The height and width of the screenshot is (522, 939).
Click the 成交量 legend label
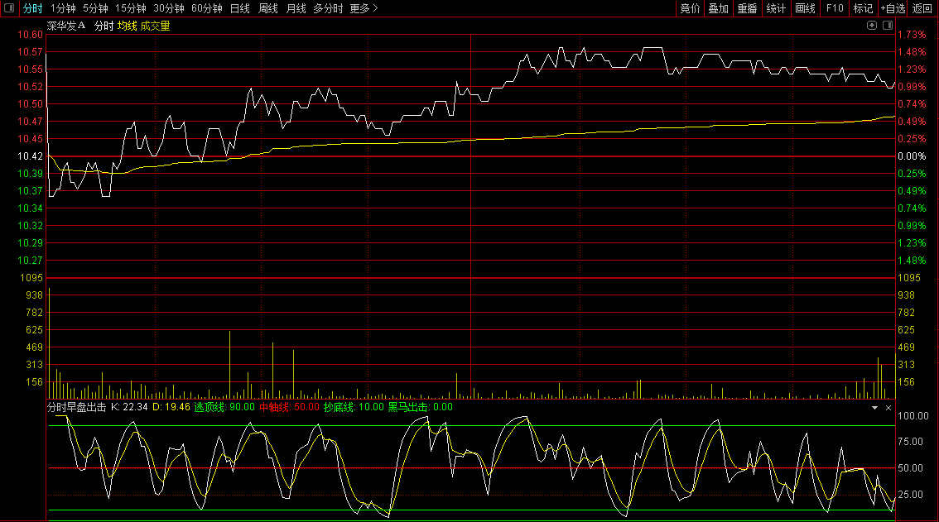[x=155, y=26]
